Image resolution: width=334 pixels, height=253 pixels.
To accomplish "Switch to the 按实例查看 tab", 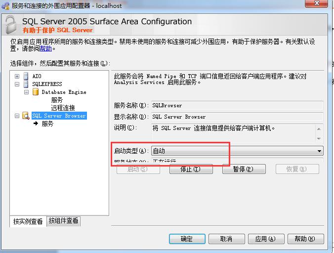I will [x=28, y=222].
